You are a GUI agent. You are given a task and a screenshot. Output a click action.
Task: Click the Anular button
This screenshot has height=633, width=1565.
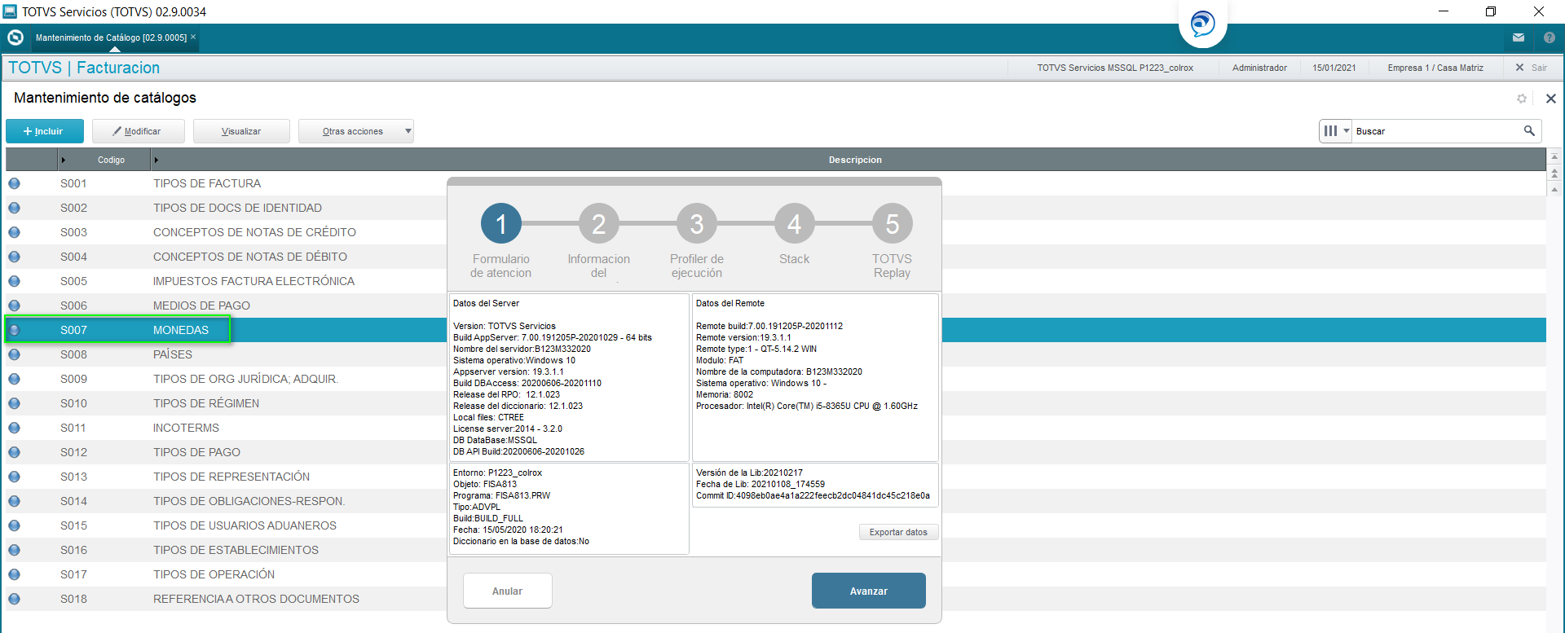tap(508, 591)
